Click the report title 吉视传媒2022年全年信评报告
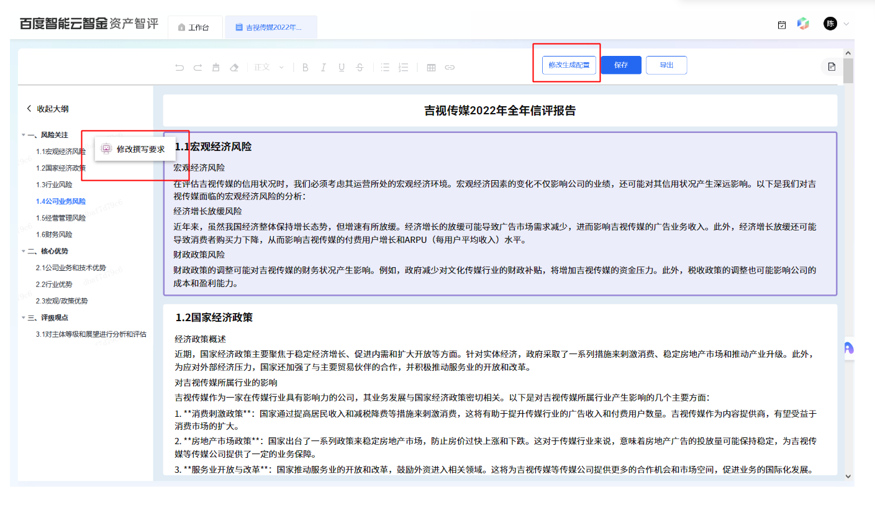Screen dimensions: 875x515 (500, 111)
